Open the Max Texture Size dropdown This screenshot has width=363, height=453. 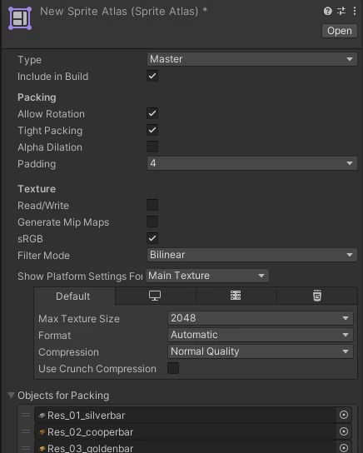pyautogui.click(x=261, y=318)
